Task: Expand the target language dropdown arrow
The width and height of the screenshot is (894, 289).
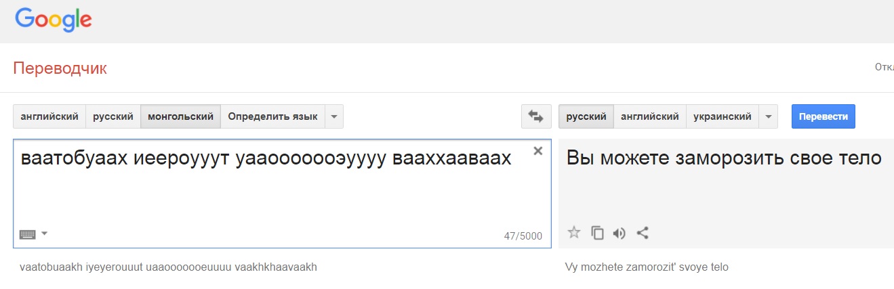Action: pos(768,116)
